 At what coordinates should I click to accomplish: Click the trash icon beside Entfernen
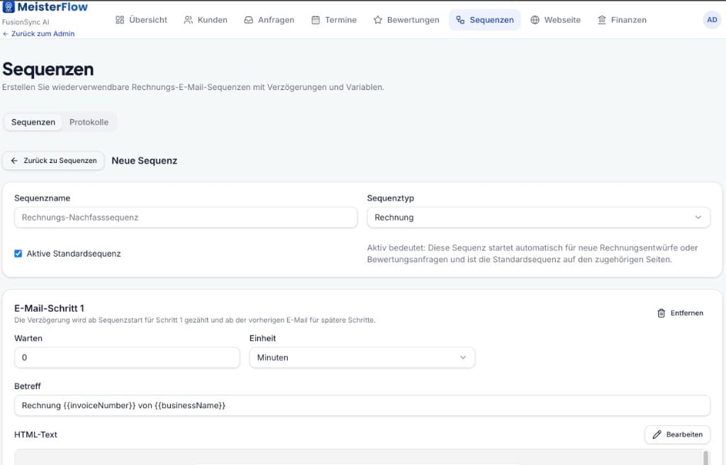click(x=661, y=313)
